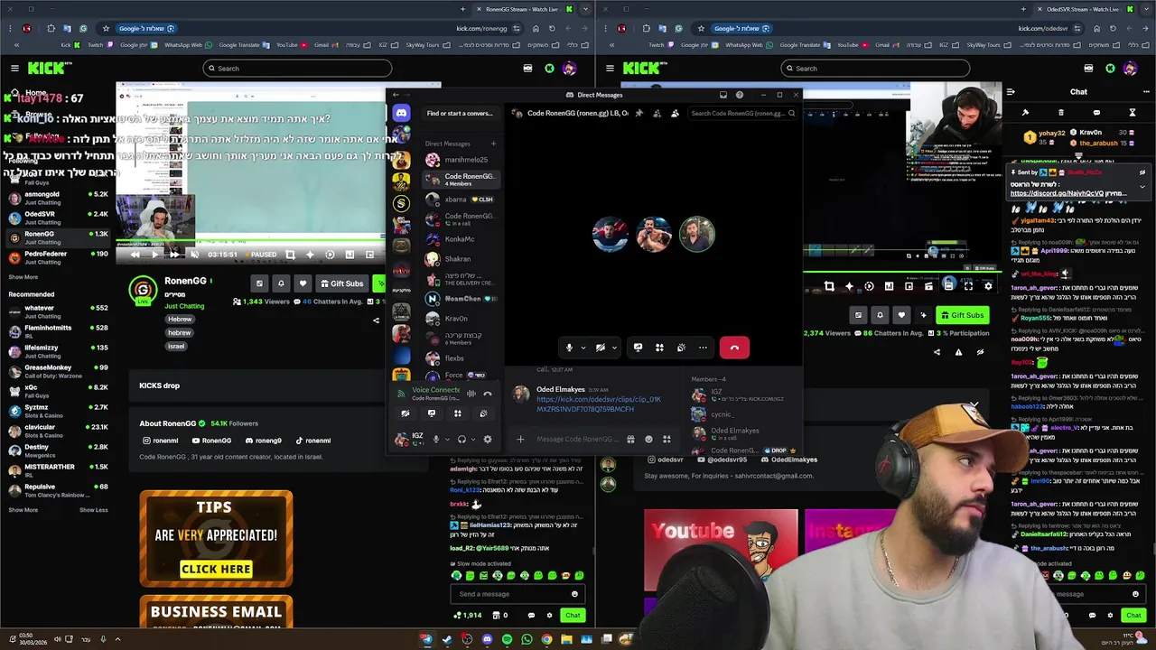Click Gift Subs on OdedSVR channel
This screenshot has height=650, width=1156.
click(962, 315)
